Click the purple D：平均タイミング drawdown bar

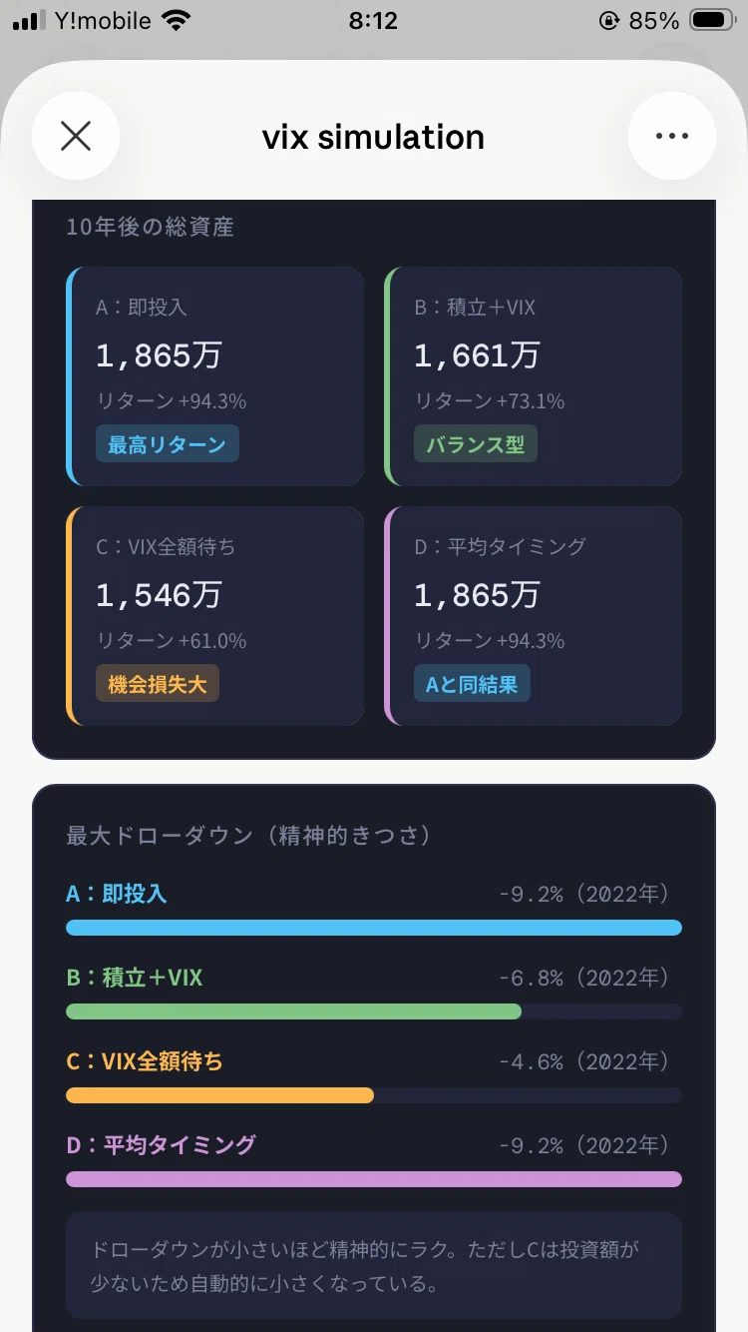(374, 1179)
